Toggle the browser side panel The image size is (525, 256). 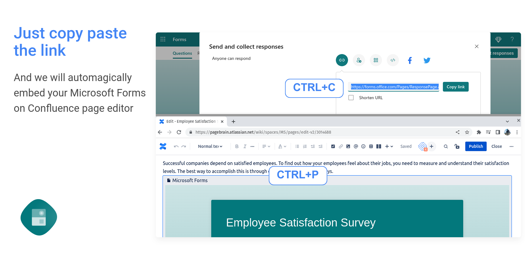(498, 132)
